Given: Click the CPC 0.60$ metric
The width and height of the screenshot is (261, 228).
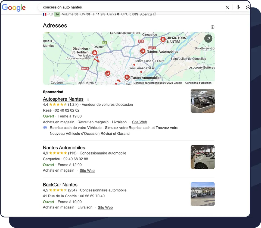Looking at the screenshot, I should (129, 14).
